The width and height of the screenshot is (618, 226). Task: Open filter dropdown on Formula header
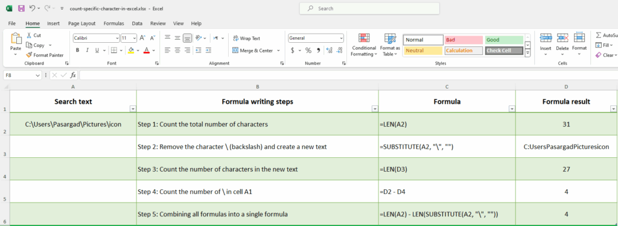pyautogui.click(x=512, y=109)
